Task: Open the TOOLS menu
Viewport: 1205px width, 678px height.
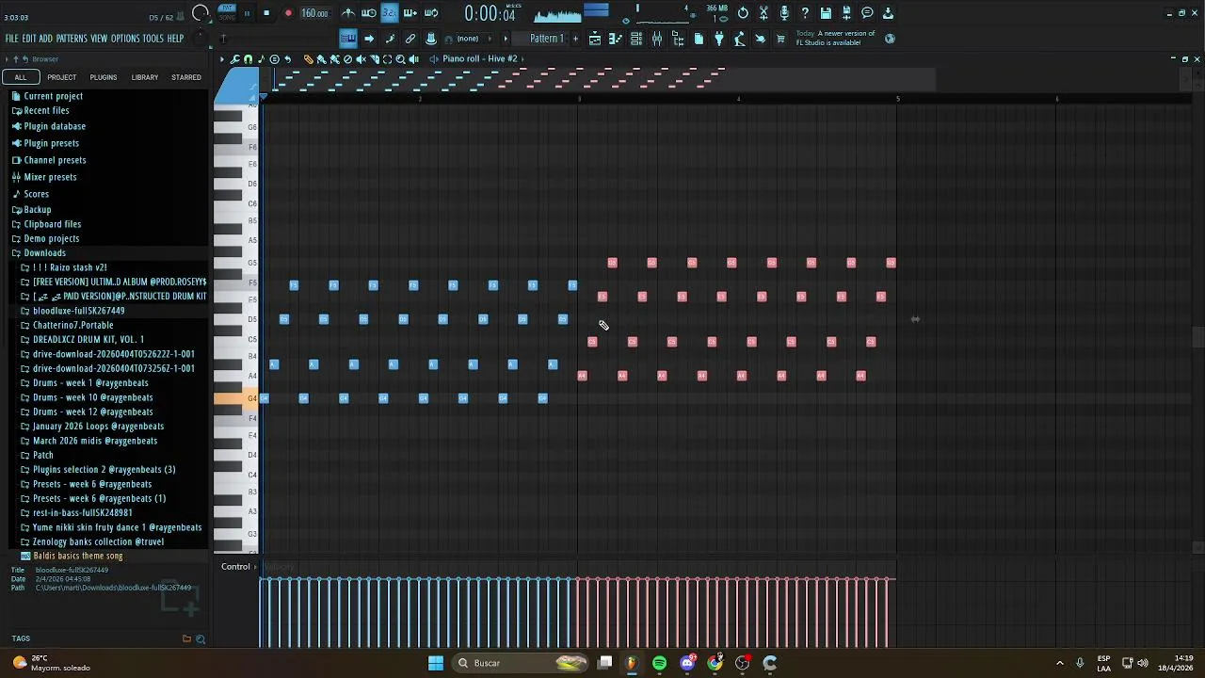Action: [x=153, y=39]
